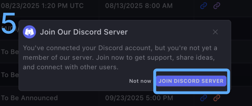Click the JOIN DISCORD SERVER button

[191, 81]
